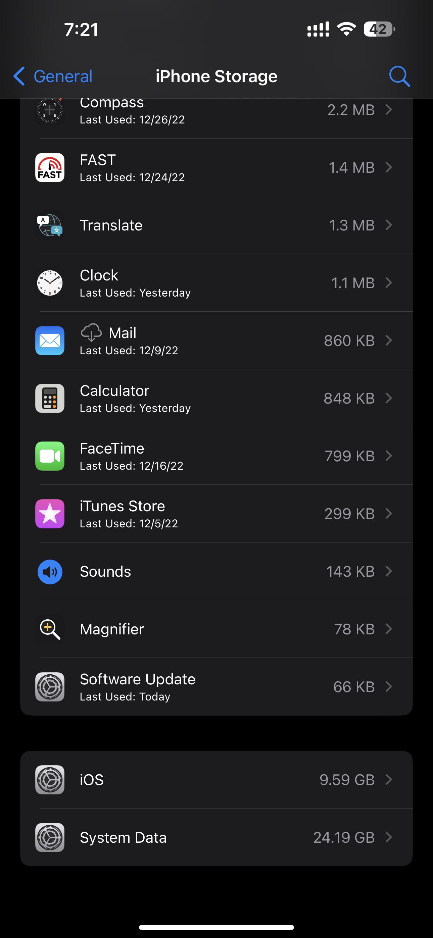Tap the Magnifier app icon
This screenshot has height=938, width=433.
click(50, 629)
